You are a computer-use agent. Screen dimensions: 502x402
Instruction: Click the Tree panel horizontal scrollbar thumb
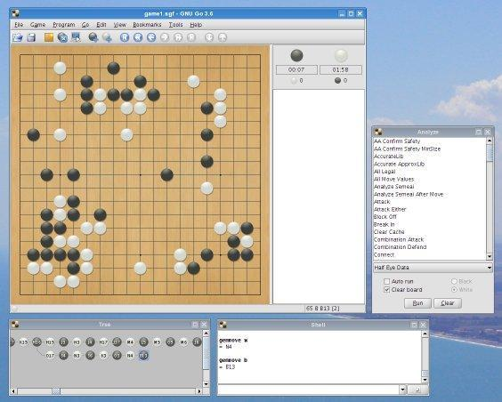coord(56,391)
